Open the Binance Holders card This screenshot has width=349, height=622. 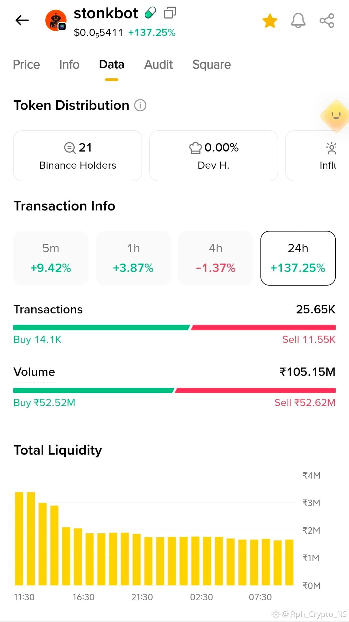[78, 156]
